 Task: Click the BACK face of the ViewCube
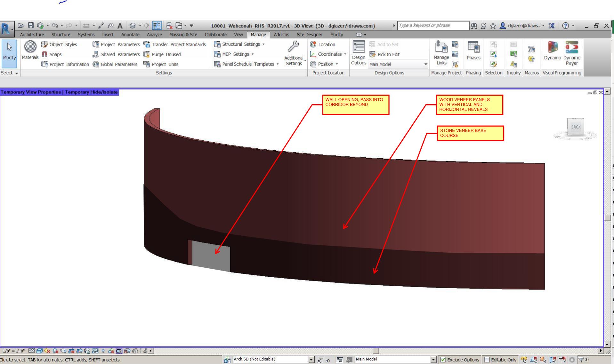pos(575,127)
